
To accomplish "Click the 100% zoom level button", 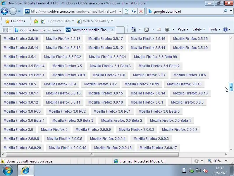I will (x=214, y=161).
